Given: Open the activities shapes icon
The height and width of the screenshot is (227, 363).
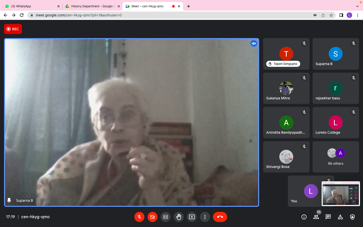Looking at the screenshot, I should coord(340,217).
